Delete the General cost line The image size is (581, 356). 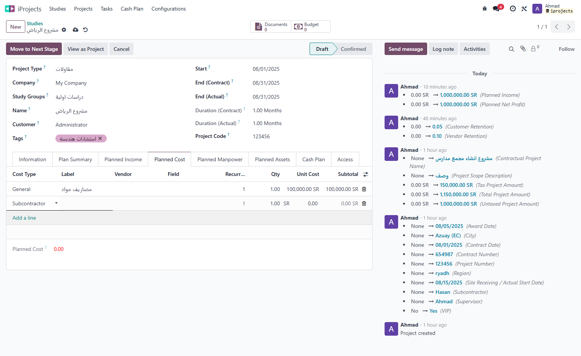364,189
